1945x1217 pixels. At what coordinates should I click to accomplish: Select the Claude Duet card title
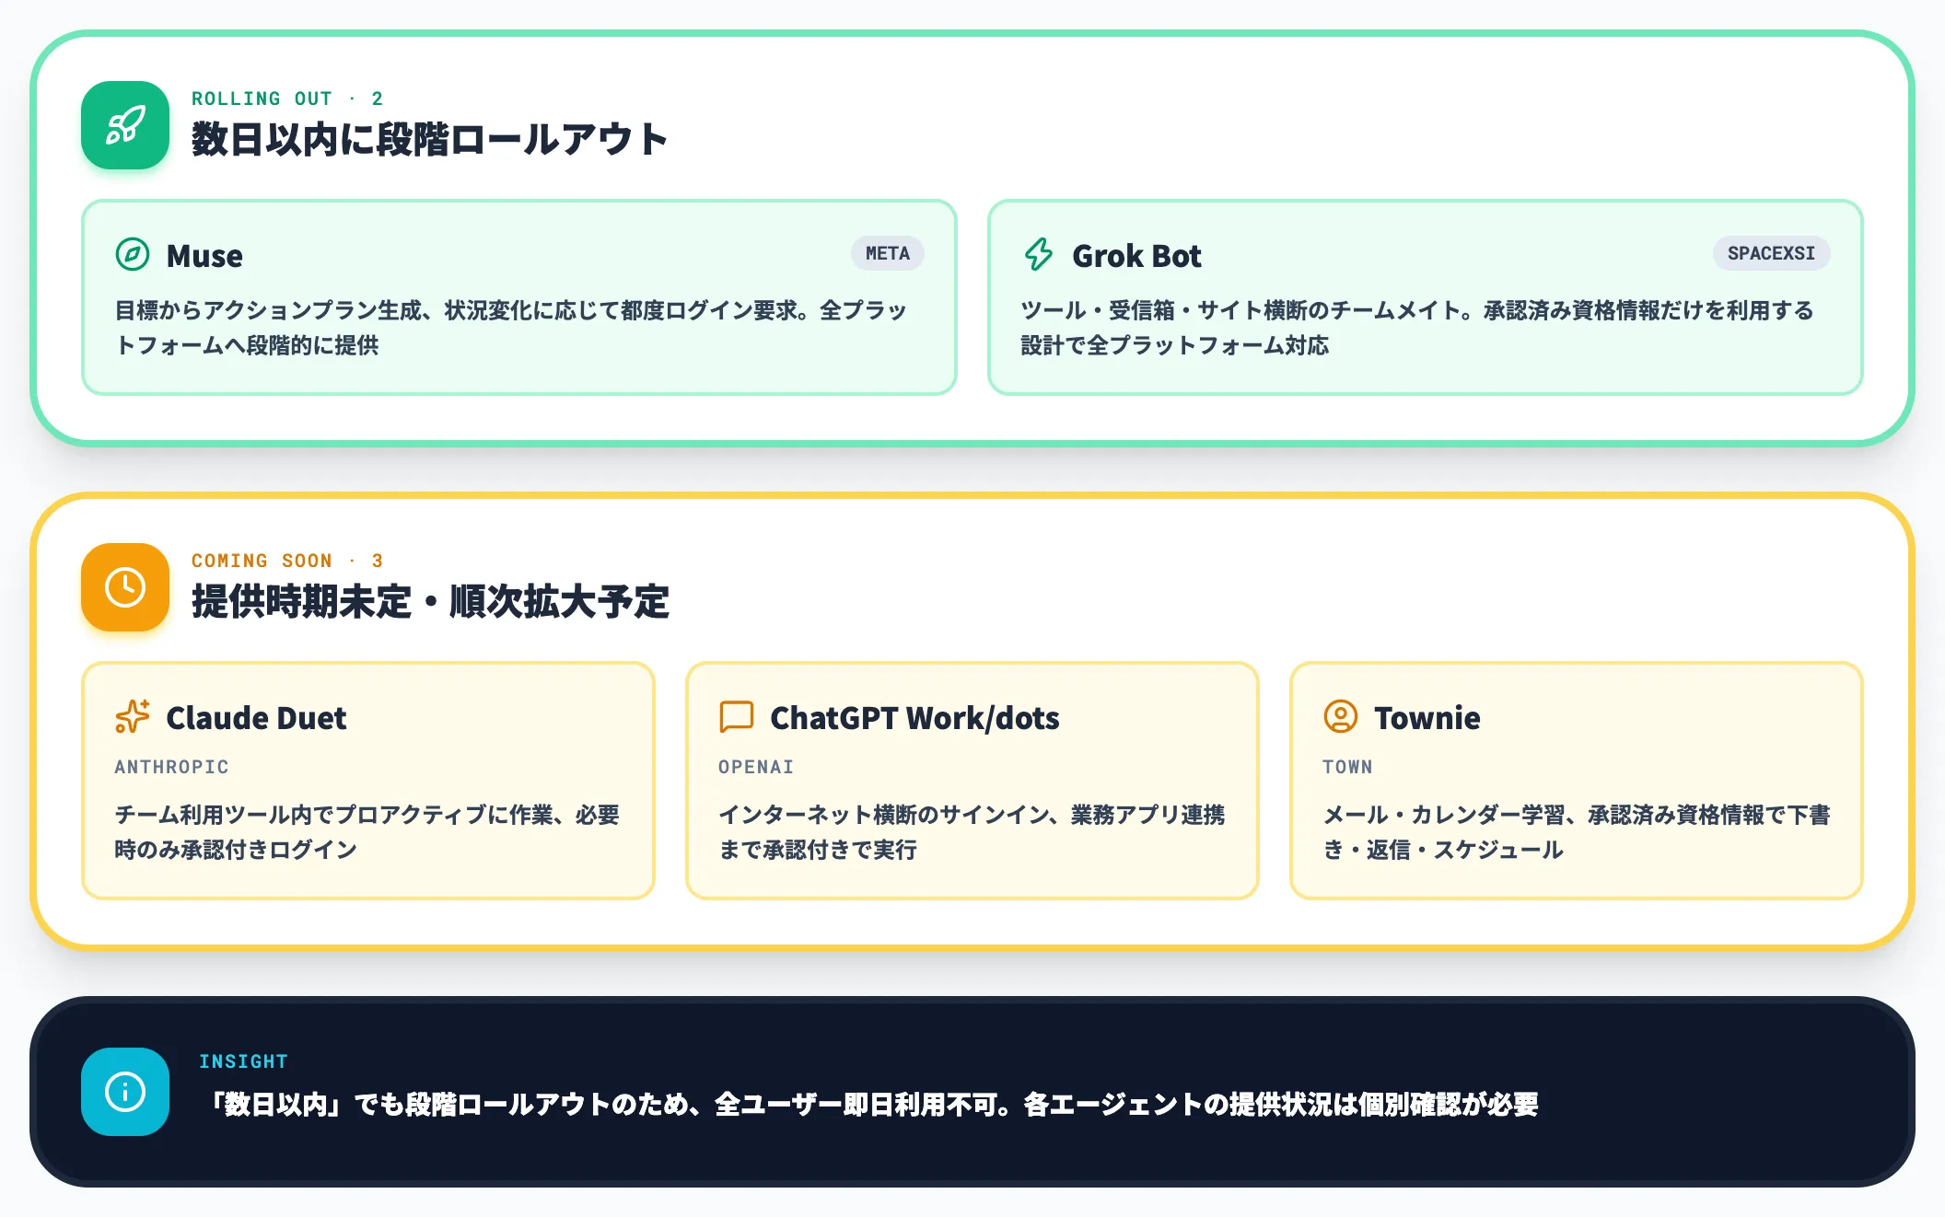(x=256, y=718)
